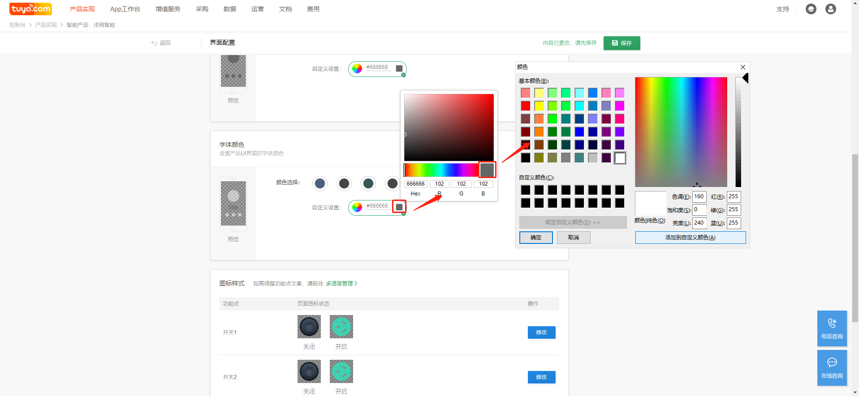Click the 产品实现 breadcrumb link
The image size is (859, 396).
pos(46,25)
